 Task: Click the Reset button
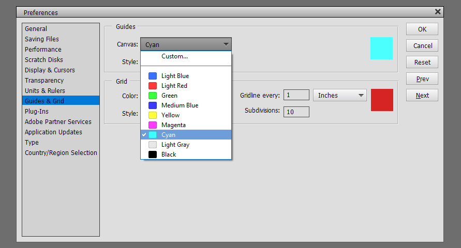click(422, 62)
